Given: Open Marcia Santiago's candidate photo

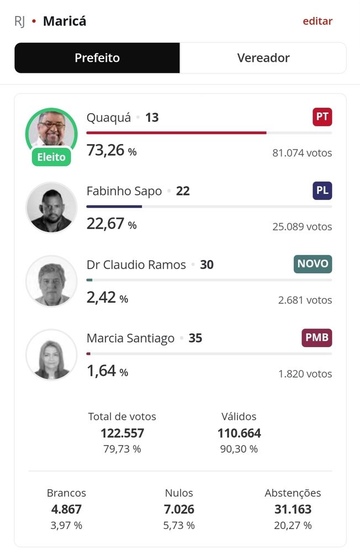Looking at the screenshot, I should click(x=51, y=355).
